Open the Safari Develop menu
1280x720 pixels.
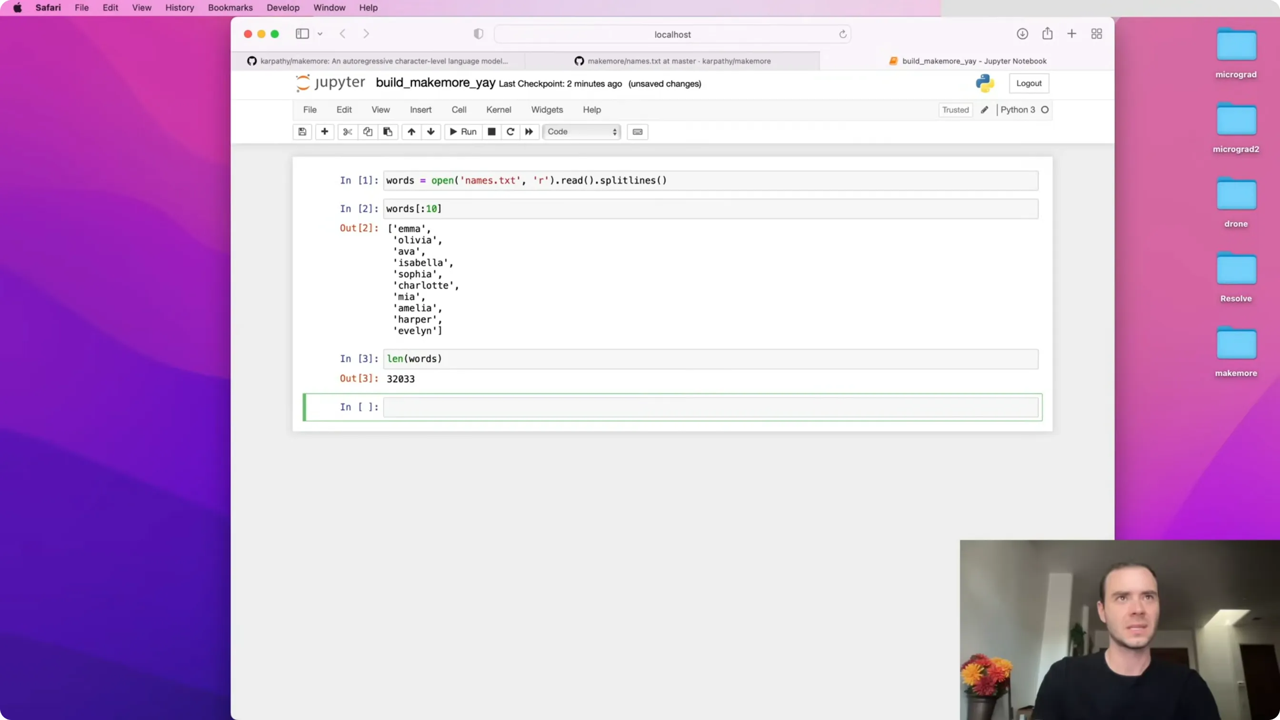click(283, 8)
